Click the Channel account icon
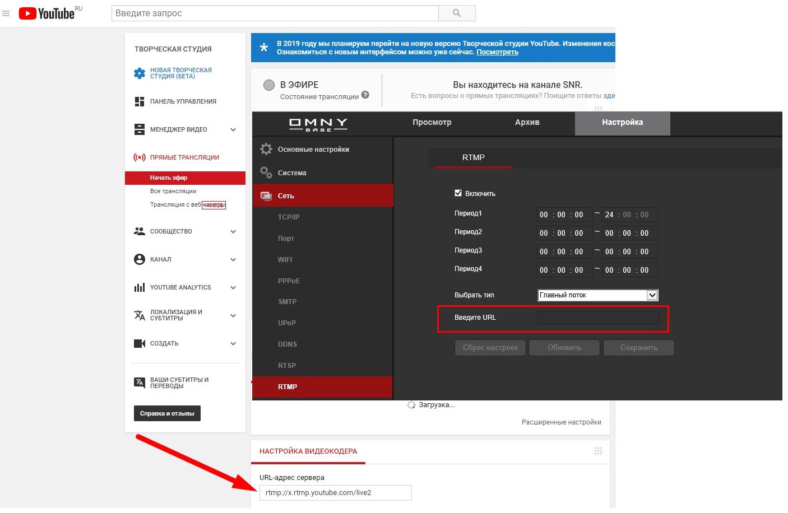 pyautogui.click(x=140, y=259)
